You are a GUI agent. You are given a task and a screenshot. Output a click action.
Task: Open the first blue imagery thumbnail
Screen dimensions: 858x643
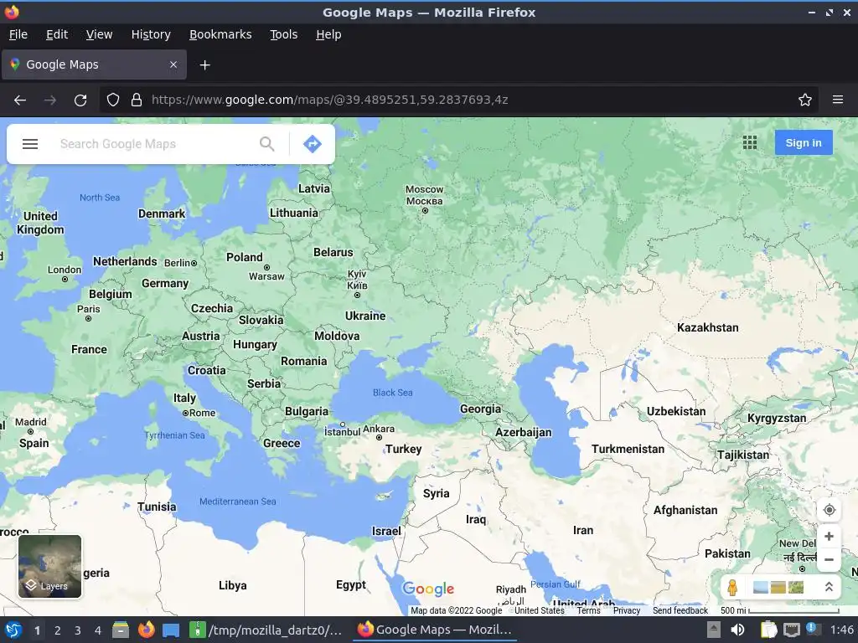760,587
